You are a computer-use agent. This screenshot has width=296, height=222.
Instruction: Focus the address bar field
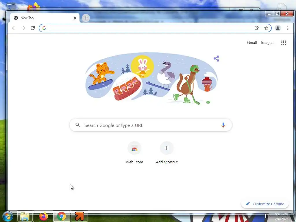pos(155,28)
